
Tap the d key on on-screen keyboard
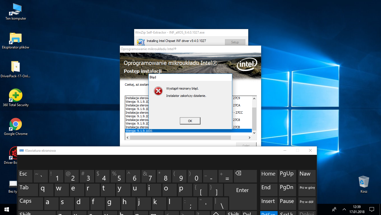point(82,204)
